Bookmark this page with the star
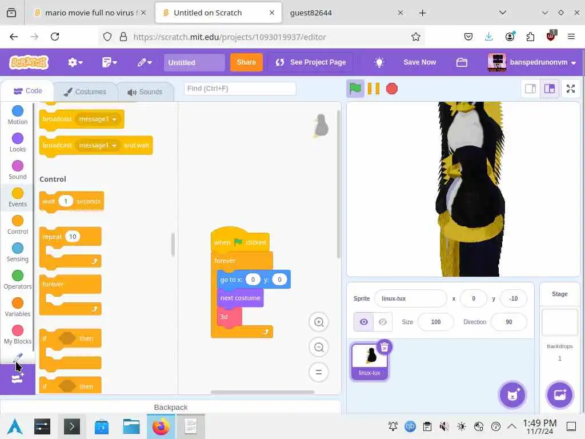This screenshot has height=439, width=585. tap(416, 37)
